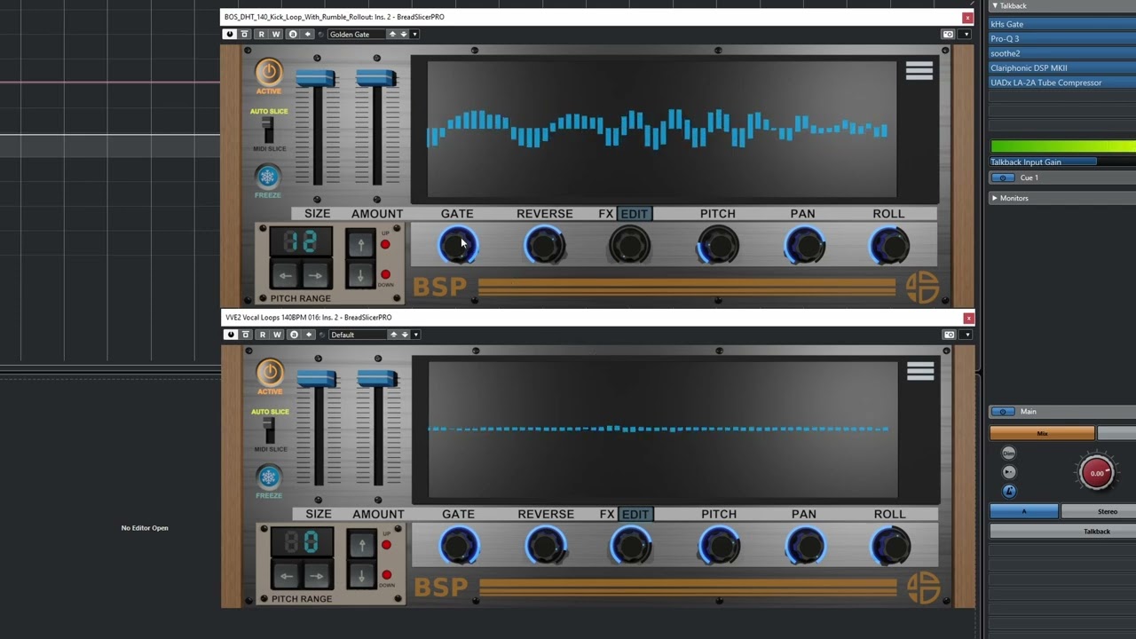The width and height of the screenshot is (1136, 639).
Task: Click Dim button in control room
Action: (1008, 454)
